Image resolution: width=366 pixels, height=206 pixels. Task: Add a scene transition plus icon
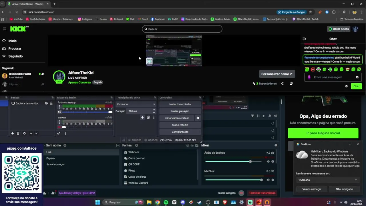coord(142,117)
